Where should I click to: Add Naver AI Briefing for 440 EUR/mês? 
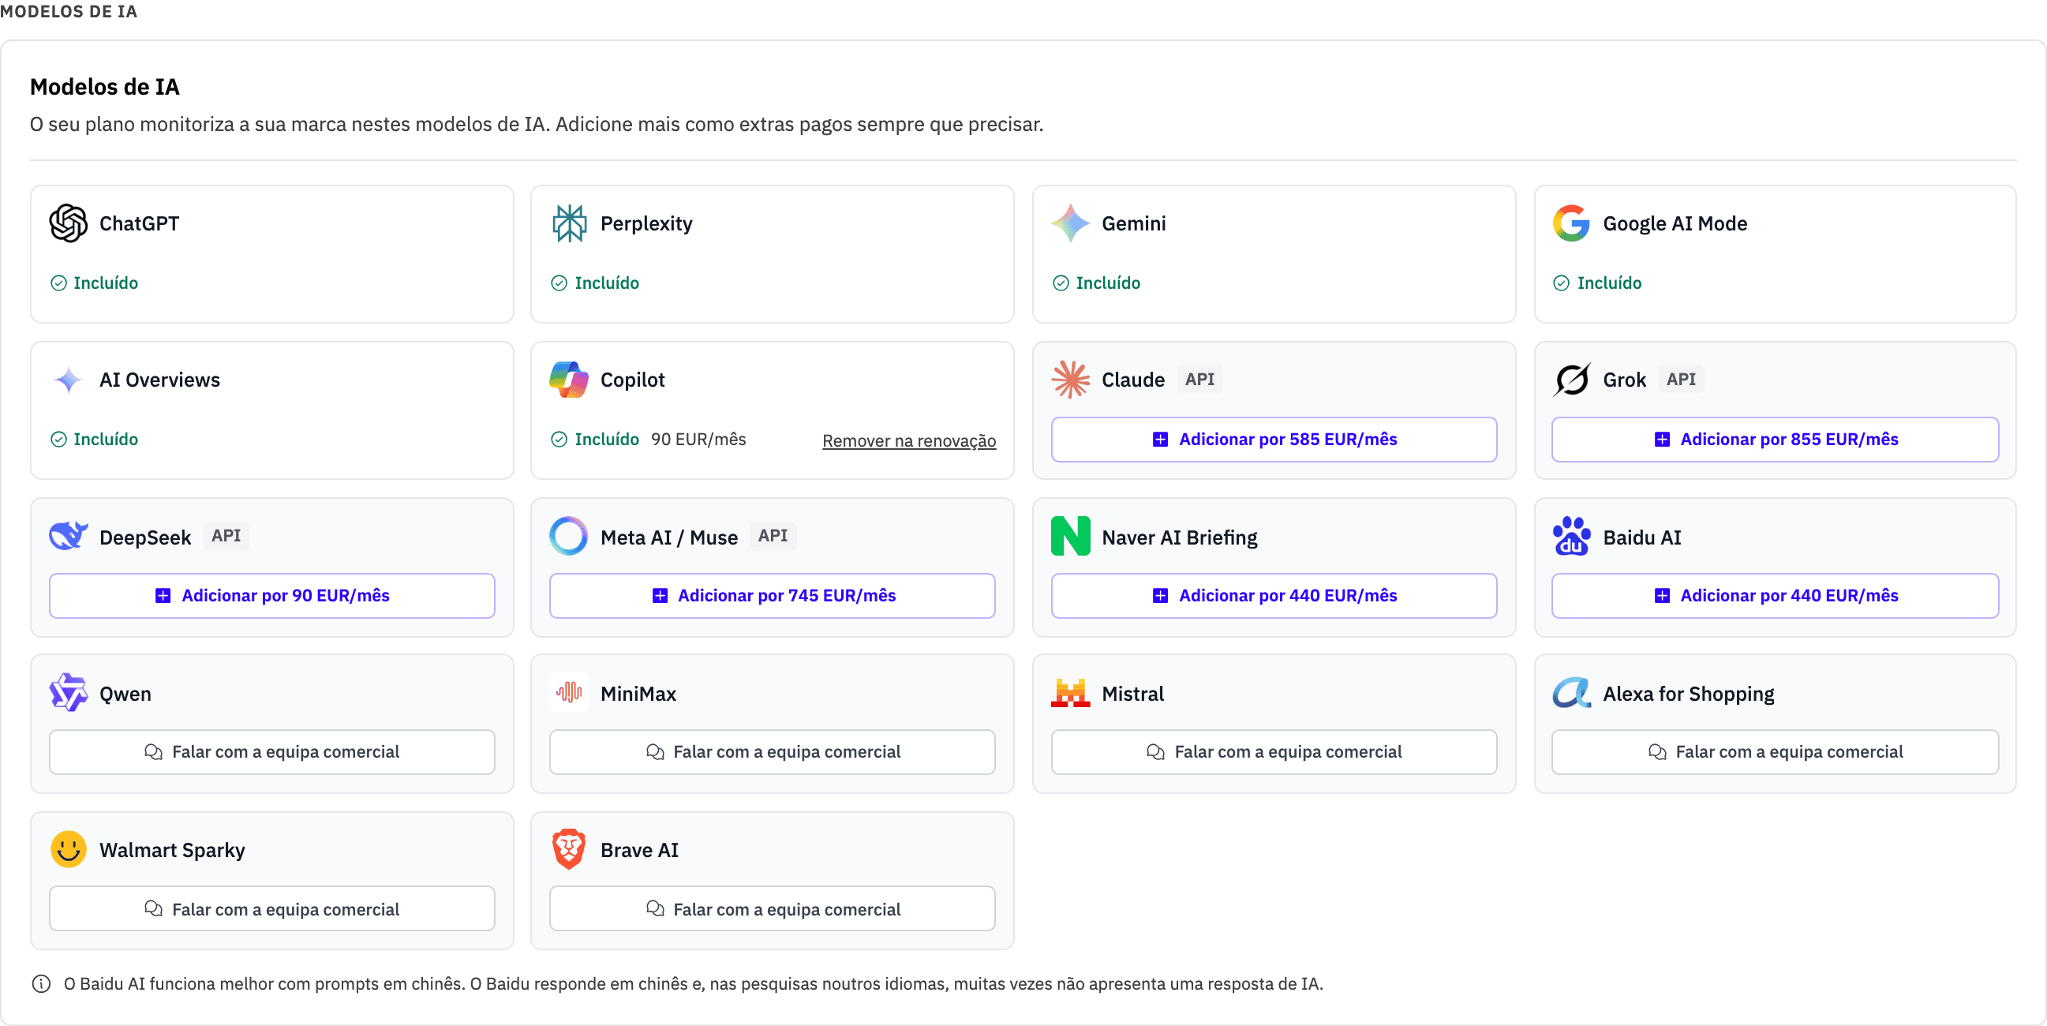[1274, 596]
